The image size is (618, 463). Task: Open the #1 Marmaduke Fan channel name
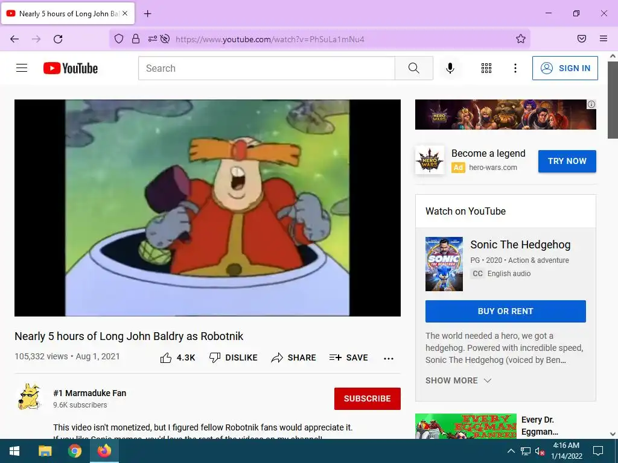point(90,393)
